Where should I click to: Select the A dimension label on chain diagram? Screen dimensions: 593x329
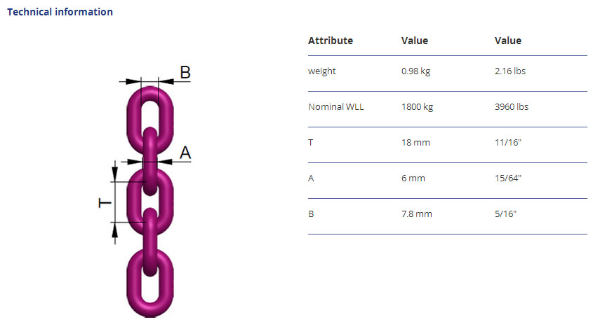[x=185, y=152]
